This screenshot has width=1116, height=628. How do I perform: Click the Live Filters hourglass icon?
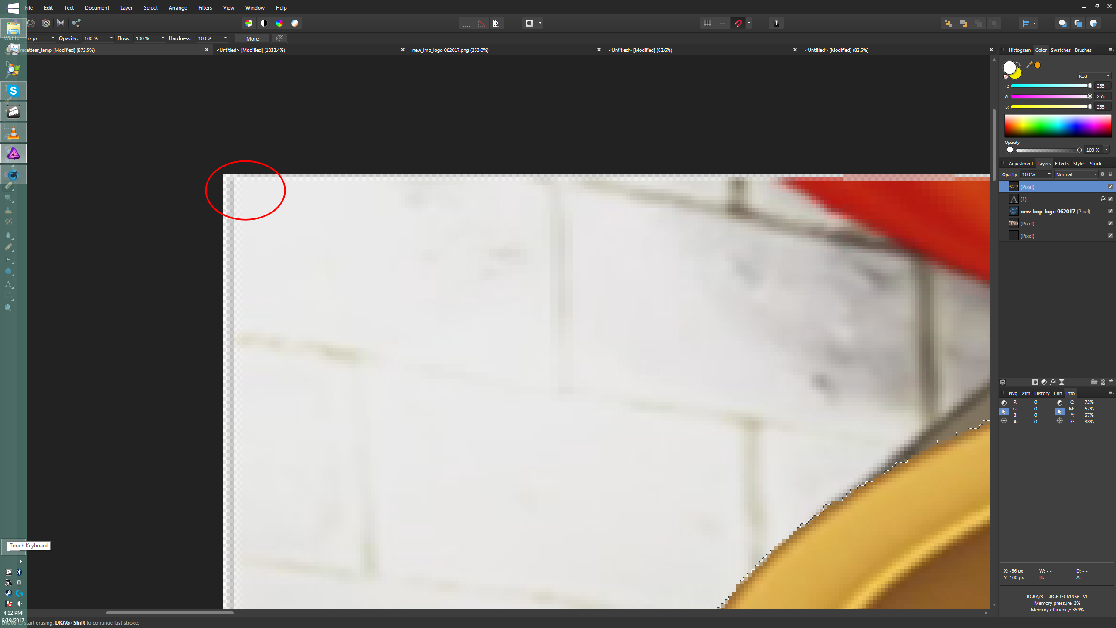[x=1062, y=382]
